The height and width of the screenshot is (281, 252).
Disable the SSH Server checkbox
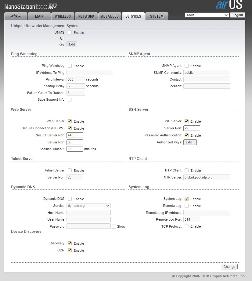187,121
